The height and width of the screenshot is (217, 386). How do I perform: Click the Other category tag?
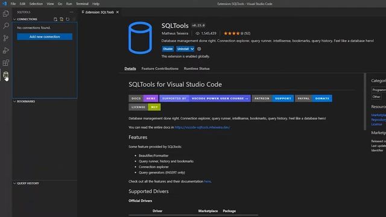pyautogui.click(x=376, y=96)
